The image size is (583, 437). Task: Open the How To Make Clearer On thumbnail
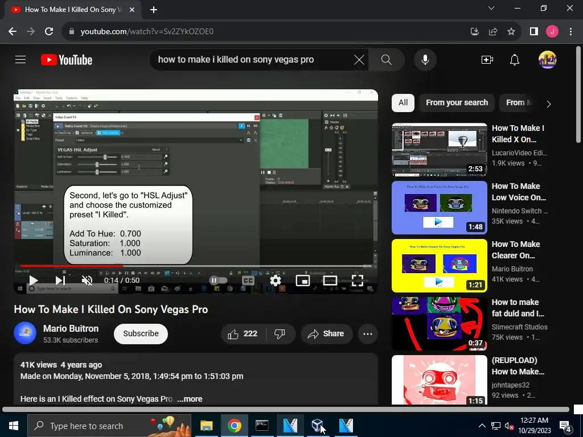pos(439,265)
